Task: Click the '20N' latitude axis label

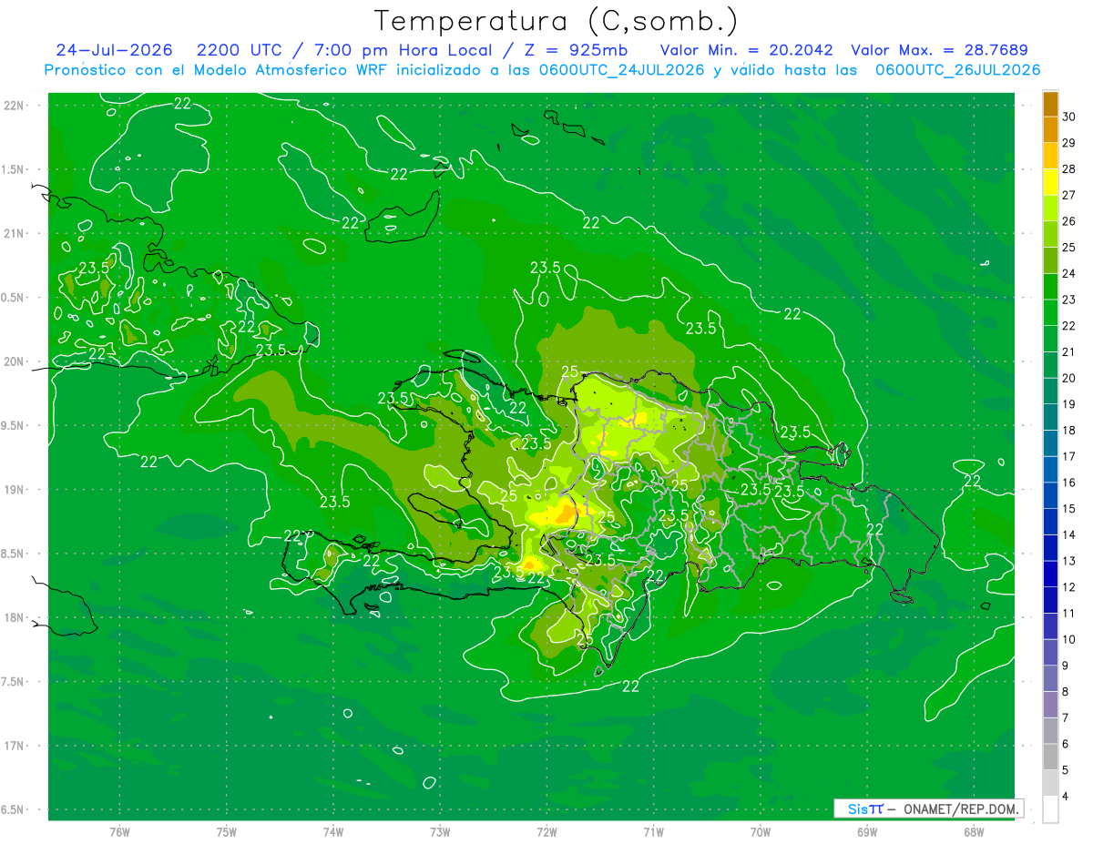Action: [x=15, y=361]
